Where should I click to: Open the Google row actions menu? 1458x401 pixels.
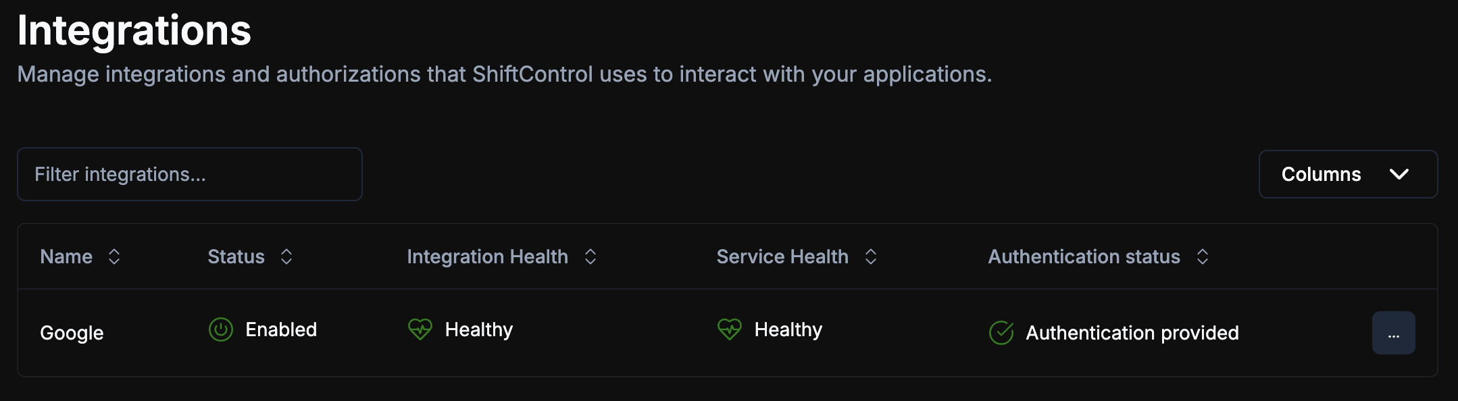click(1393, 333)
